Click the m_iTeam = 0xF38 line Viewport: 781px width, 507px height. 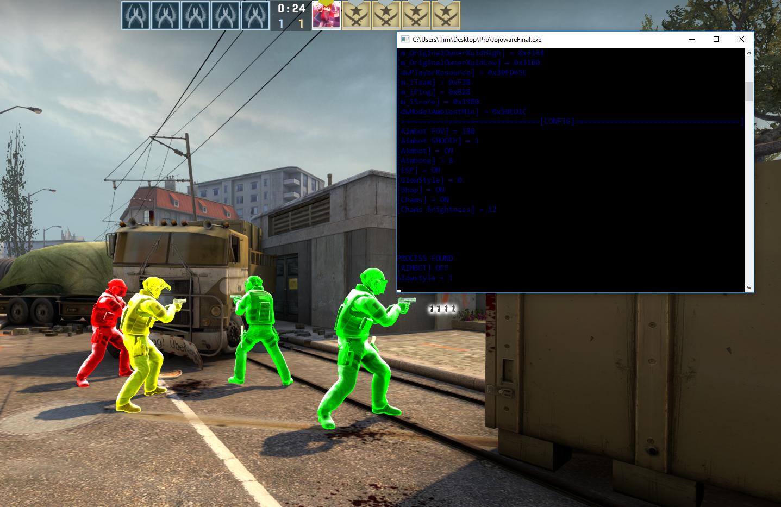tap(435, 83)
